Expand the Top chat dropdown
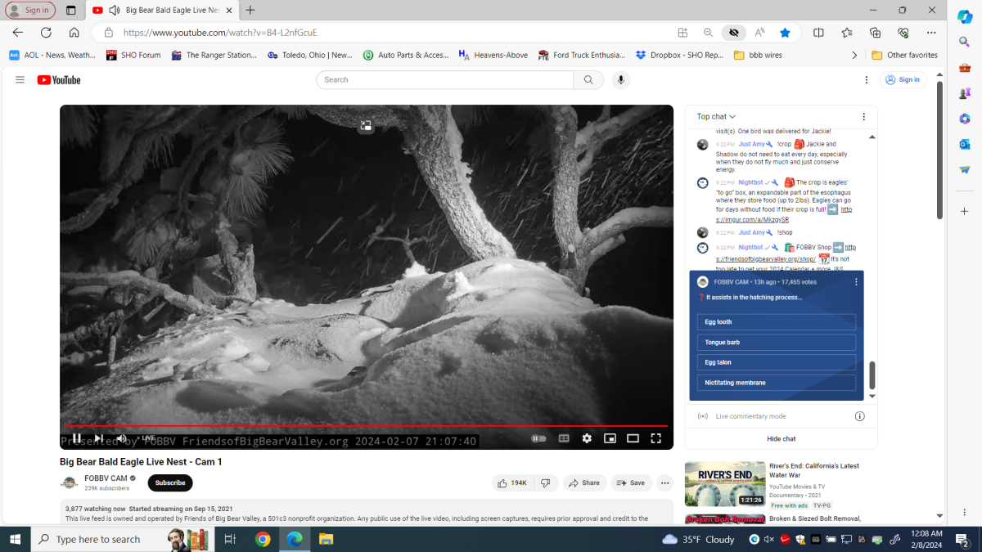 pyautogui.click(x=716, y=117)
